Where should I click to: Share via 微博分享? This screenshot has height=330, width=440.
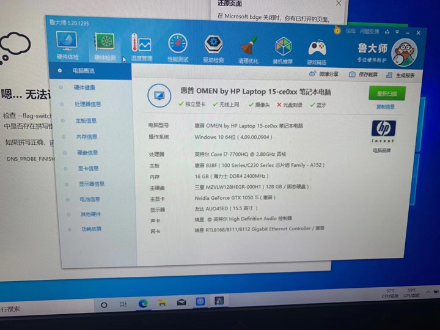[x=323, y=74]
